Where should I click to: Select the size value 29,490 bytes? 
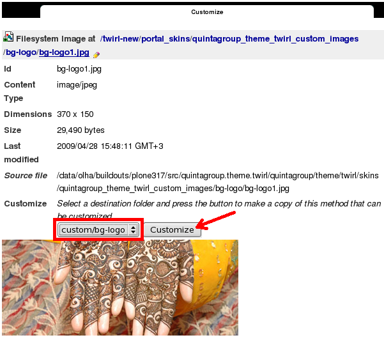coord(81,130)
